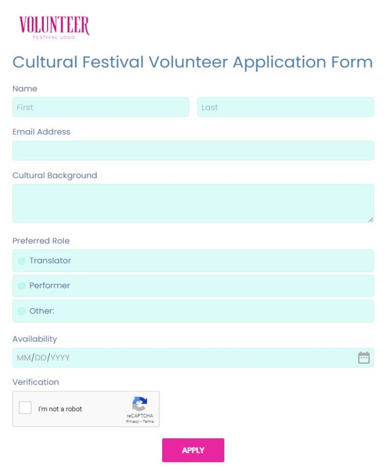The image size is (387, 471).
Task: Select the Translator preferred role
Action: [x=21, y=261]
